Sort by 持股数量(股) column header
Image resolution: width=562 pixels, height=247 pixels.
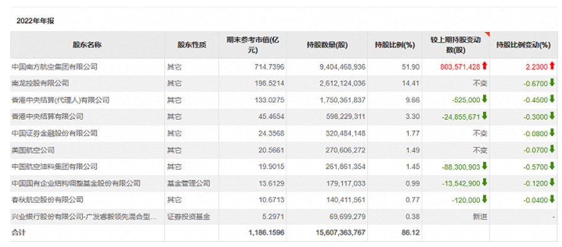327,45
